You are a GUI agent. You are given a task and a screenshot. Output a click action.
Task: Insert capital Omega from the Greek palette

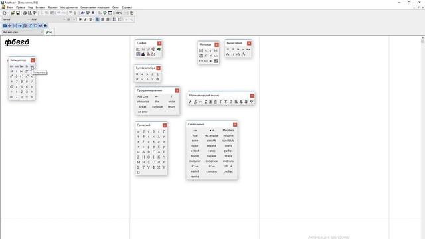pyautogui.click(x=139, y=173)
